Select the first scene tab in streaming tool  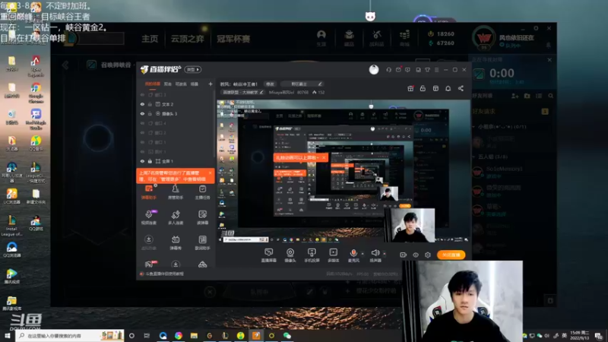(x=153, y=84)
